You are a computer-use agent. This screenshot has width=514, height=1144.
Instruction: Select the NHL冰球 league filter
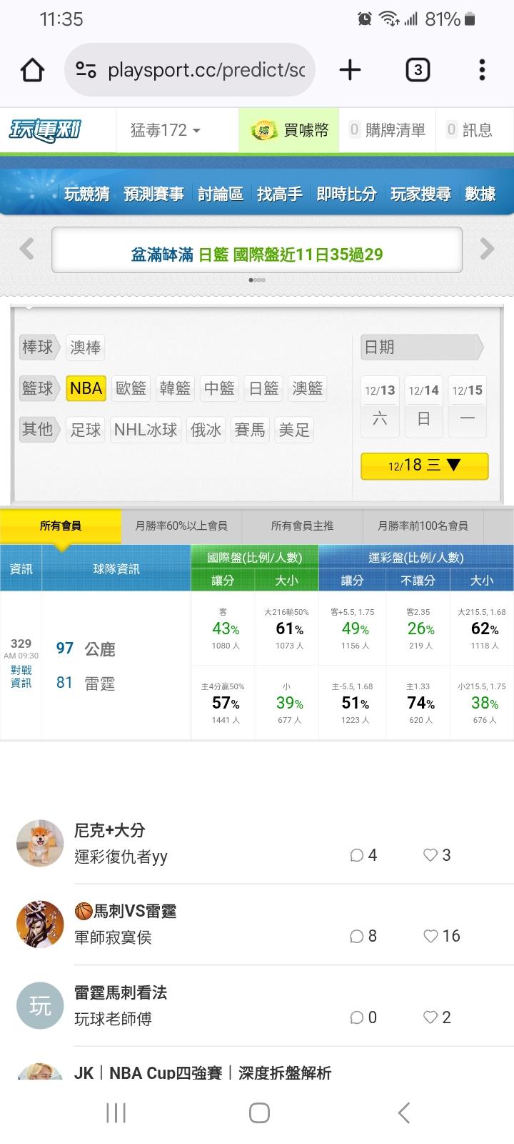point(146,430)
